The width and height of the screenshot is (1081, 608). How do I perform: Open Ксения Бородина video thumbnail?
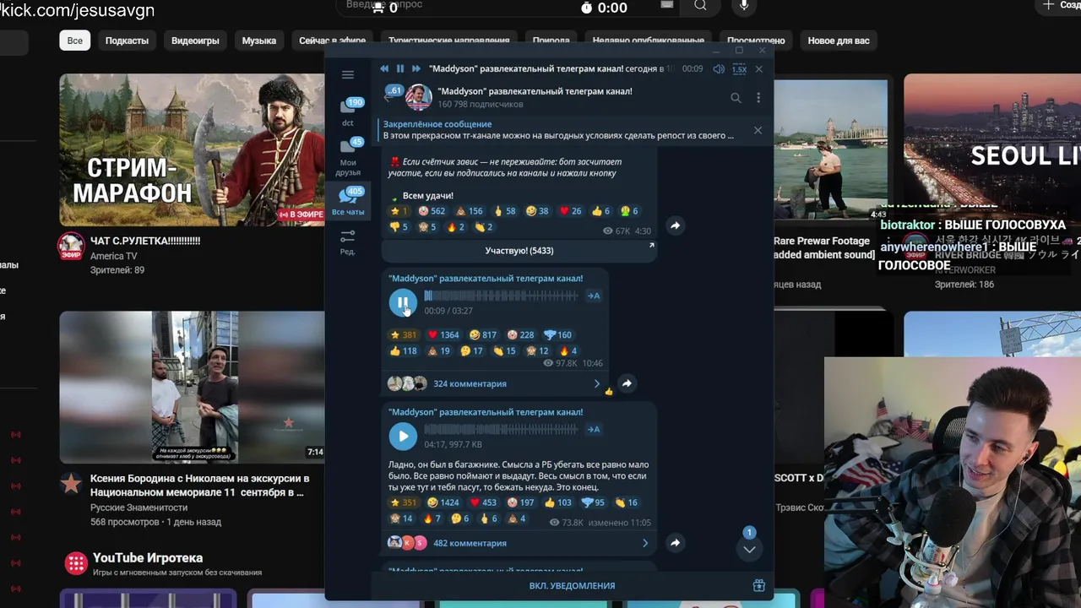coord(192,387)
